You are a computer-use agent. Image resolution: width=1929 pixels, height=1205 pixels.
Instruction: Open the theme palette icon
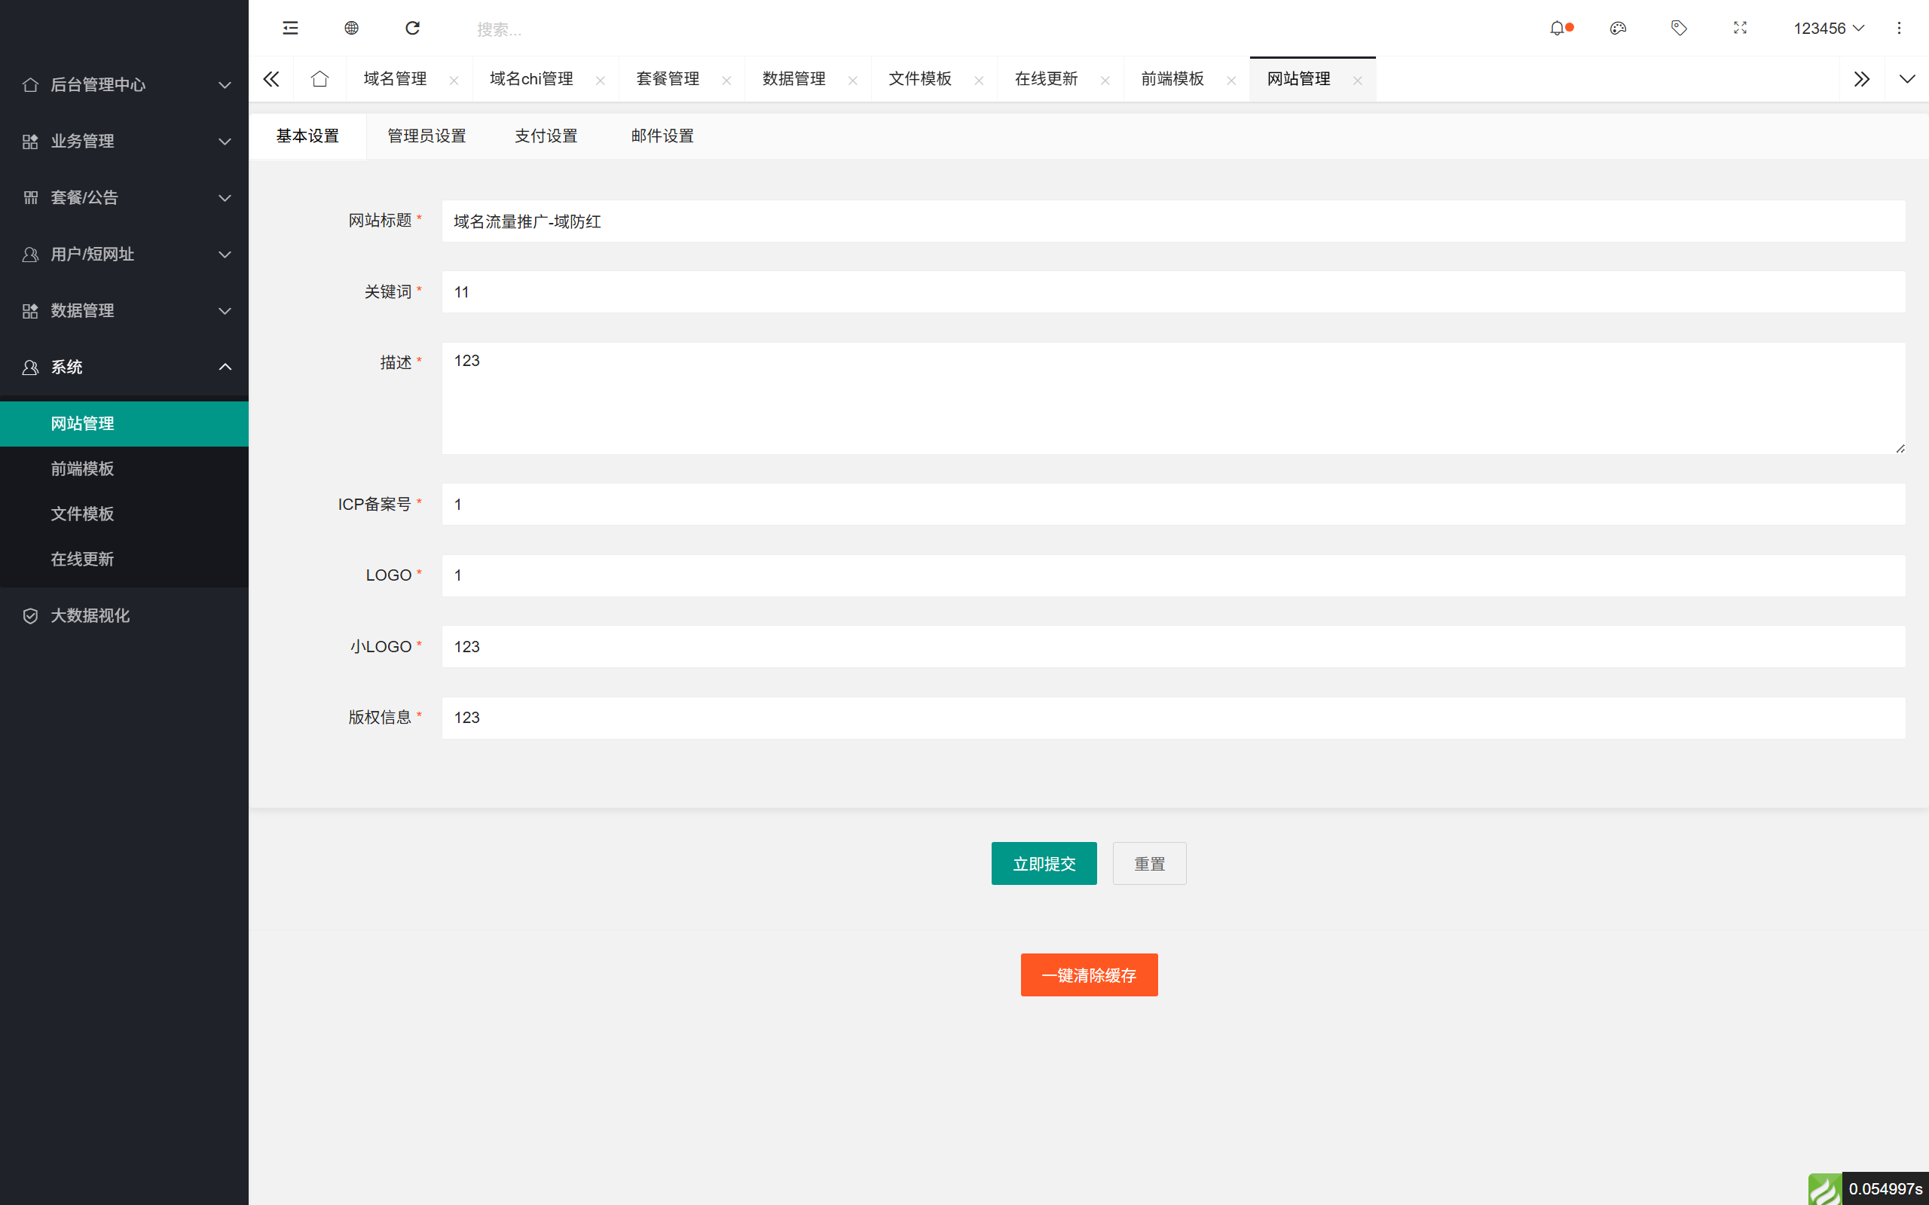point(1618,28)
